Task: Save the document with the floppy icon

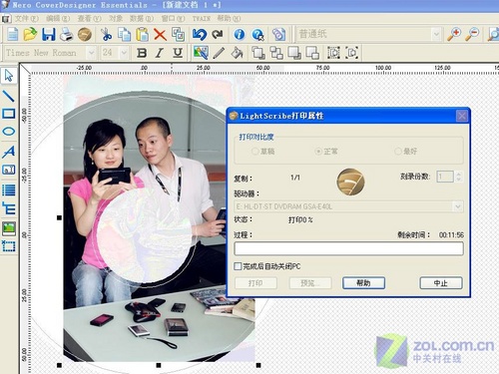Action: pyautogui.click(x=49, y=34)
